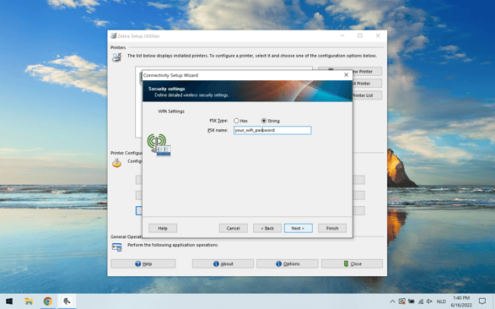The width and height of the screenshot is (495, 309).
Task: Click the NLD language indicator
Action: [441, 301]
